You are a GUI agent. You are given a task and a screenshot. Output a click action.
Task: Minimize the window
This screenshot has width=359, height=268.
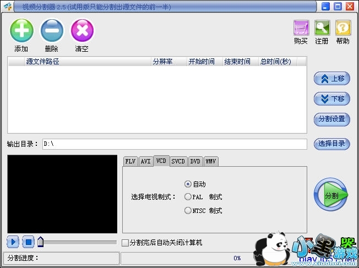click(x=325, y=7)
